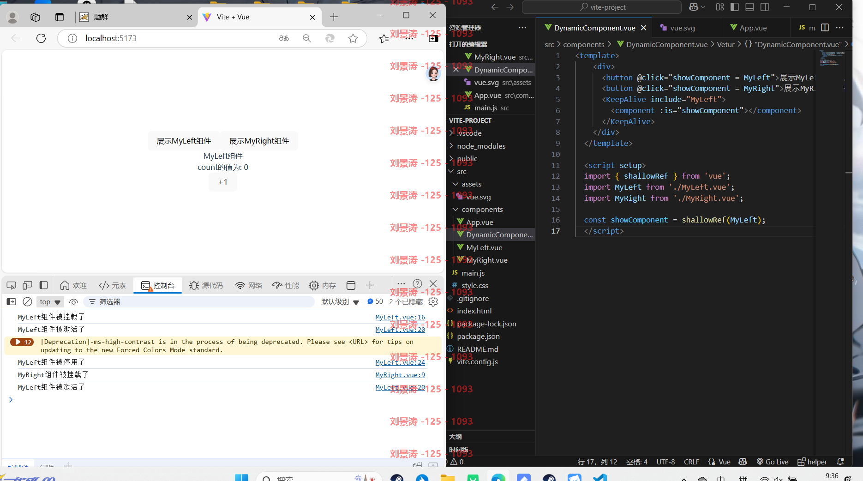Expand the node_modules folder
This screenshot has height=481, width=863.
pyautogui.click(x=481, y=146)
